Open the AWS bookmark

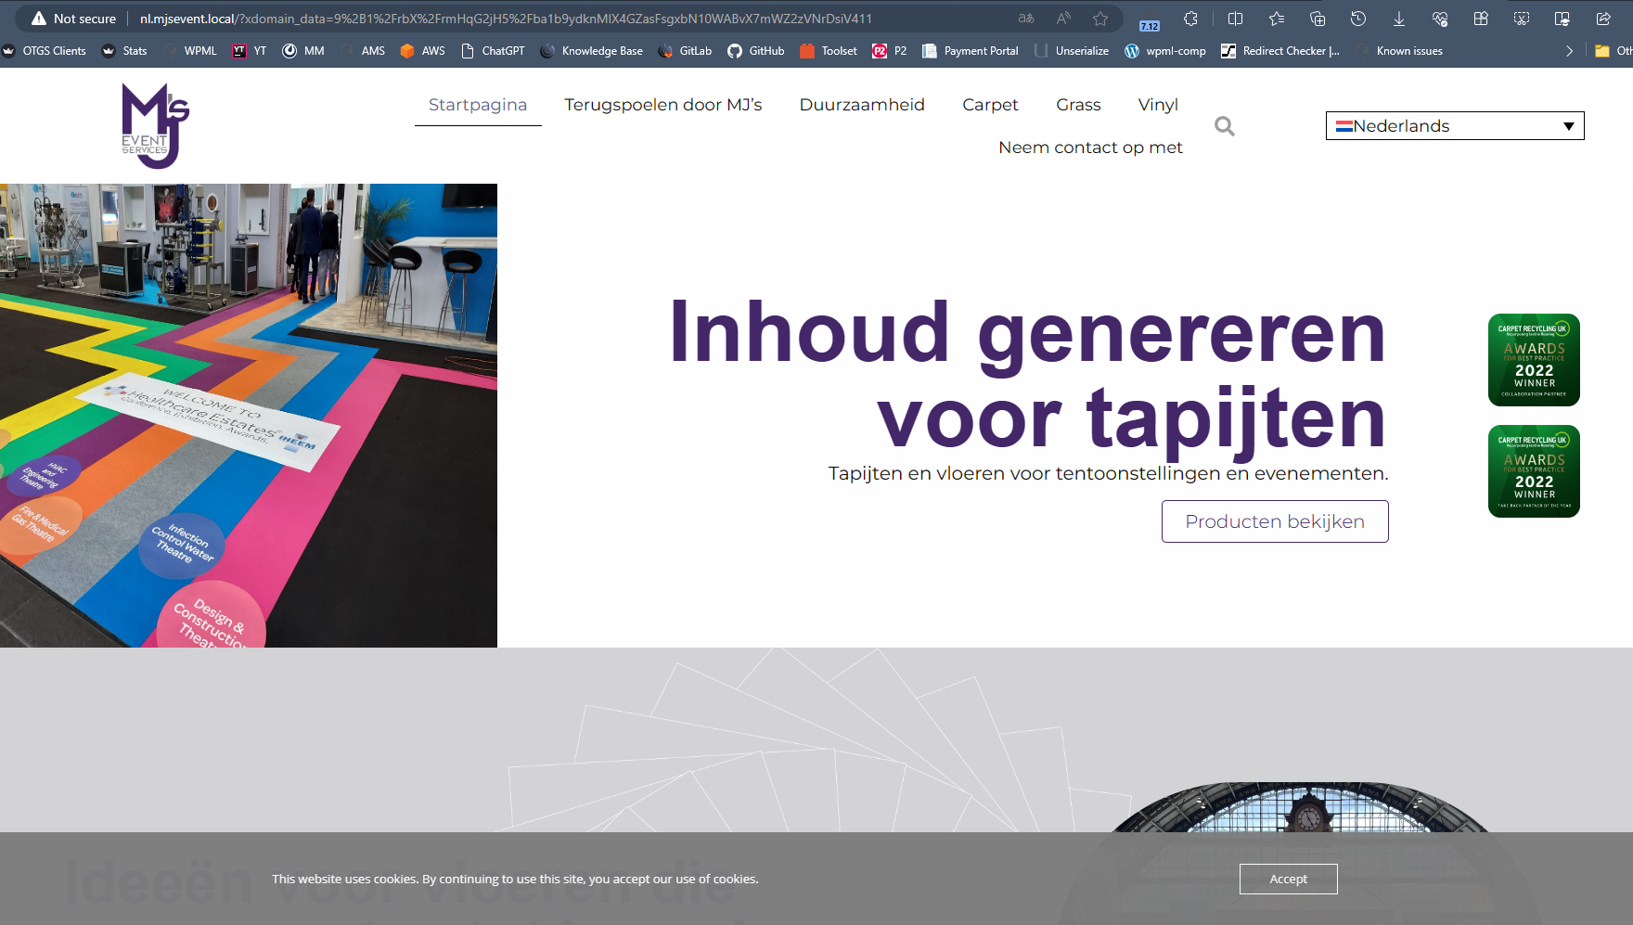click(x=422, y=51)
